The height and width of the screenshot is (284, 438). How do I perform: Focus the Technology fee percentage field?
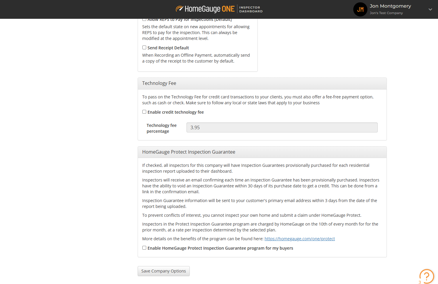[282, 127]
